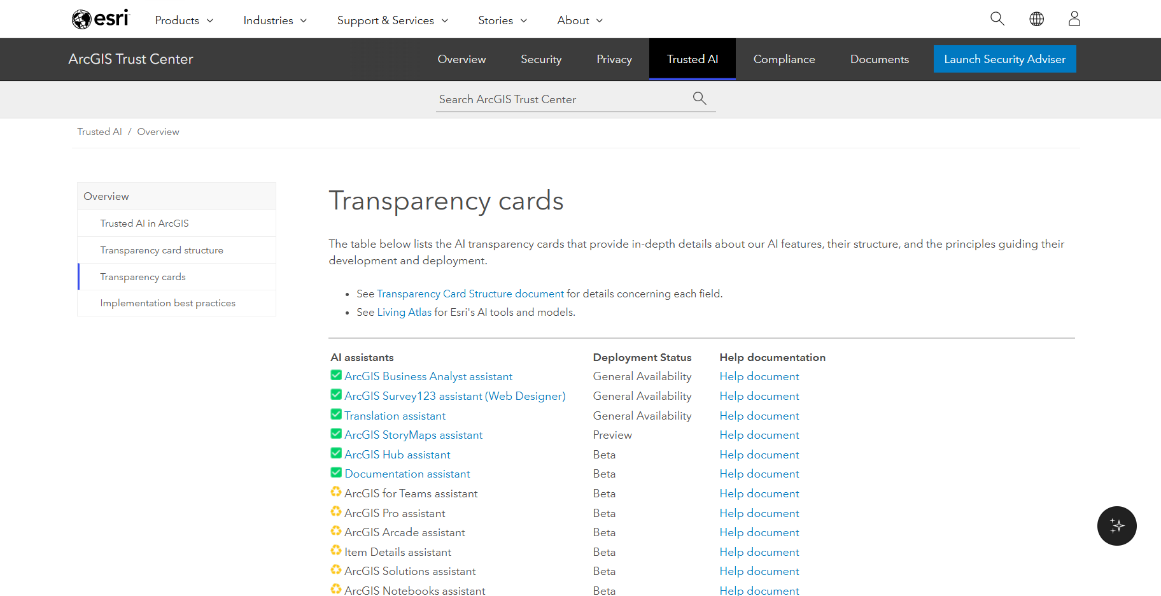1161x596 pixels.
Task: Open Transparency card structure sidebar item
Action: [176, 250]
